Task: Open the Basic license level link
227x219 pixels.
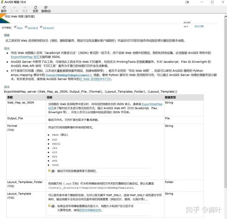Action: point(20,28)
